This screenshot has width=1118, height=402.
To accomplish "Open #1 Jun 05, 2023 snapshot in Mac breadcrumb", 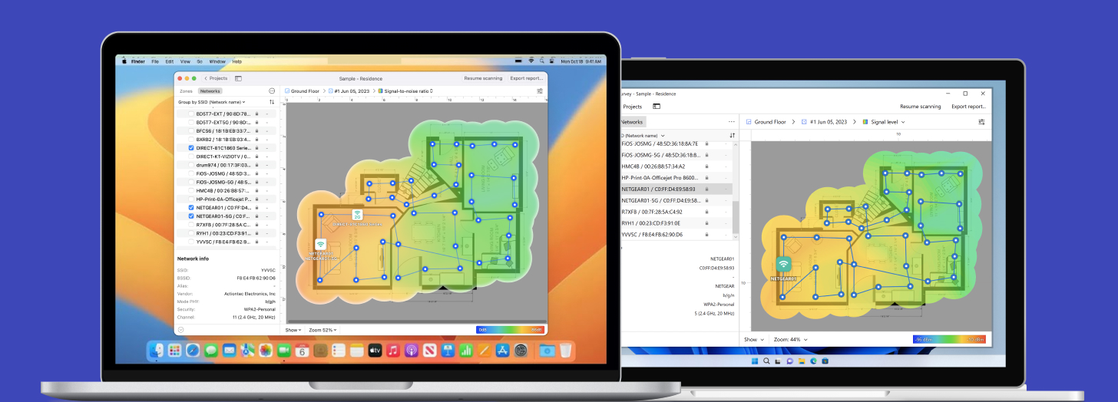I will coord(348,91).
